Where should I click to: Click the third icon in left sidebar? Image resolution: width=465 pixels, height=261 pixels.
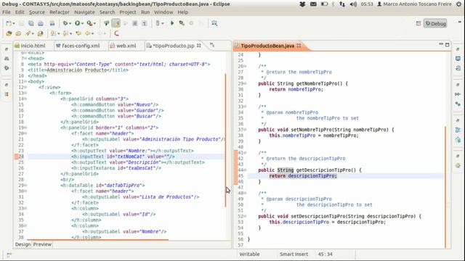[x=7, y=68]
